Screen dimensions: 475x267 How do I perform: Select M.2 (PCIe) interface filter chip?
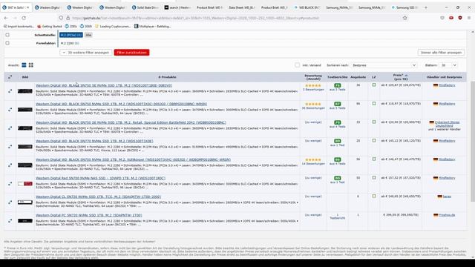point(71,35)
